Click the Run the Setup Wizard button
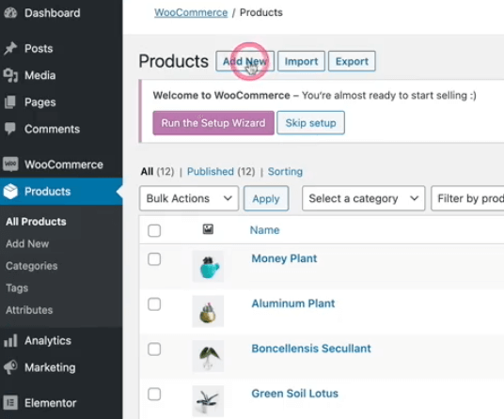The width and height of the screenshot is (504, 419). [213, 123]
